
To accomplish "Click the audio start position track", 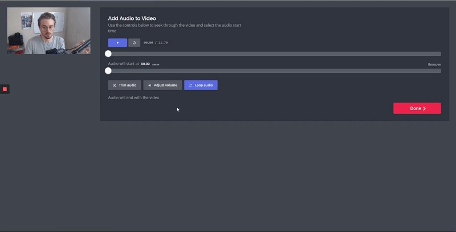I will click(x=274, y=71).
